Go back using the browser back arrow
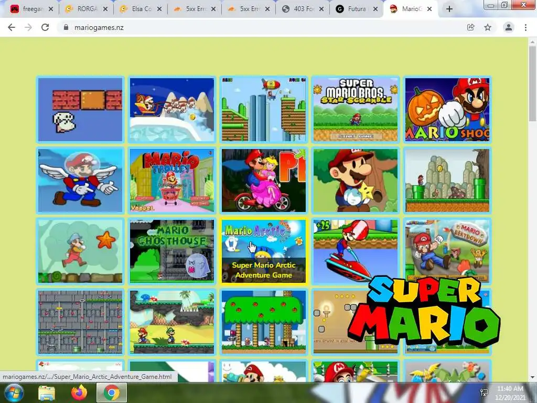 12,27
